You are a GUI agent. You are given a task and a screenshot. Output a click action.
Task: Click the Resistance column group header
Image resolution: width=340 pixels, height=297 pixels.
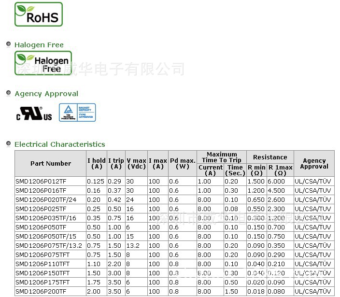(x=270, y=157)
